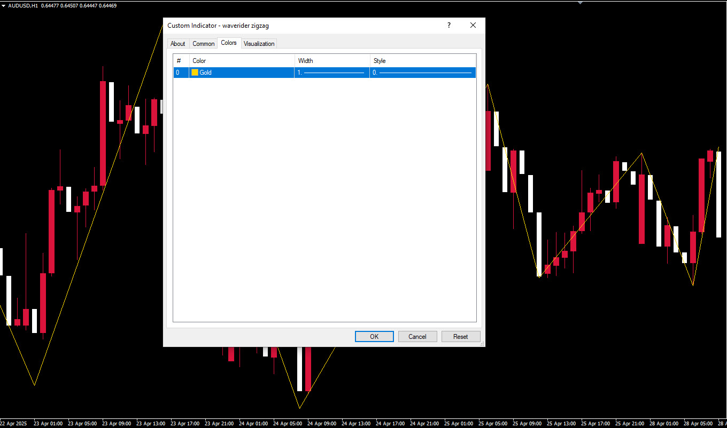Click the Width column header
The height and width of the screenshot is (428, 727).
point(332,61)
